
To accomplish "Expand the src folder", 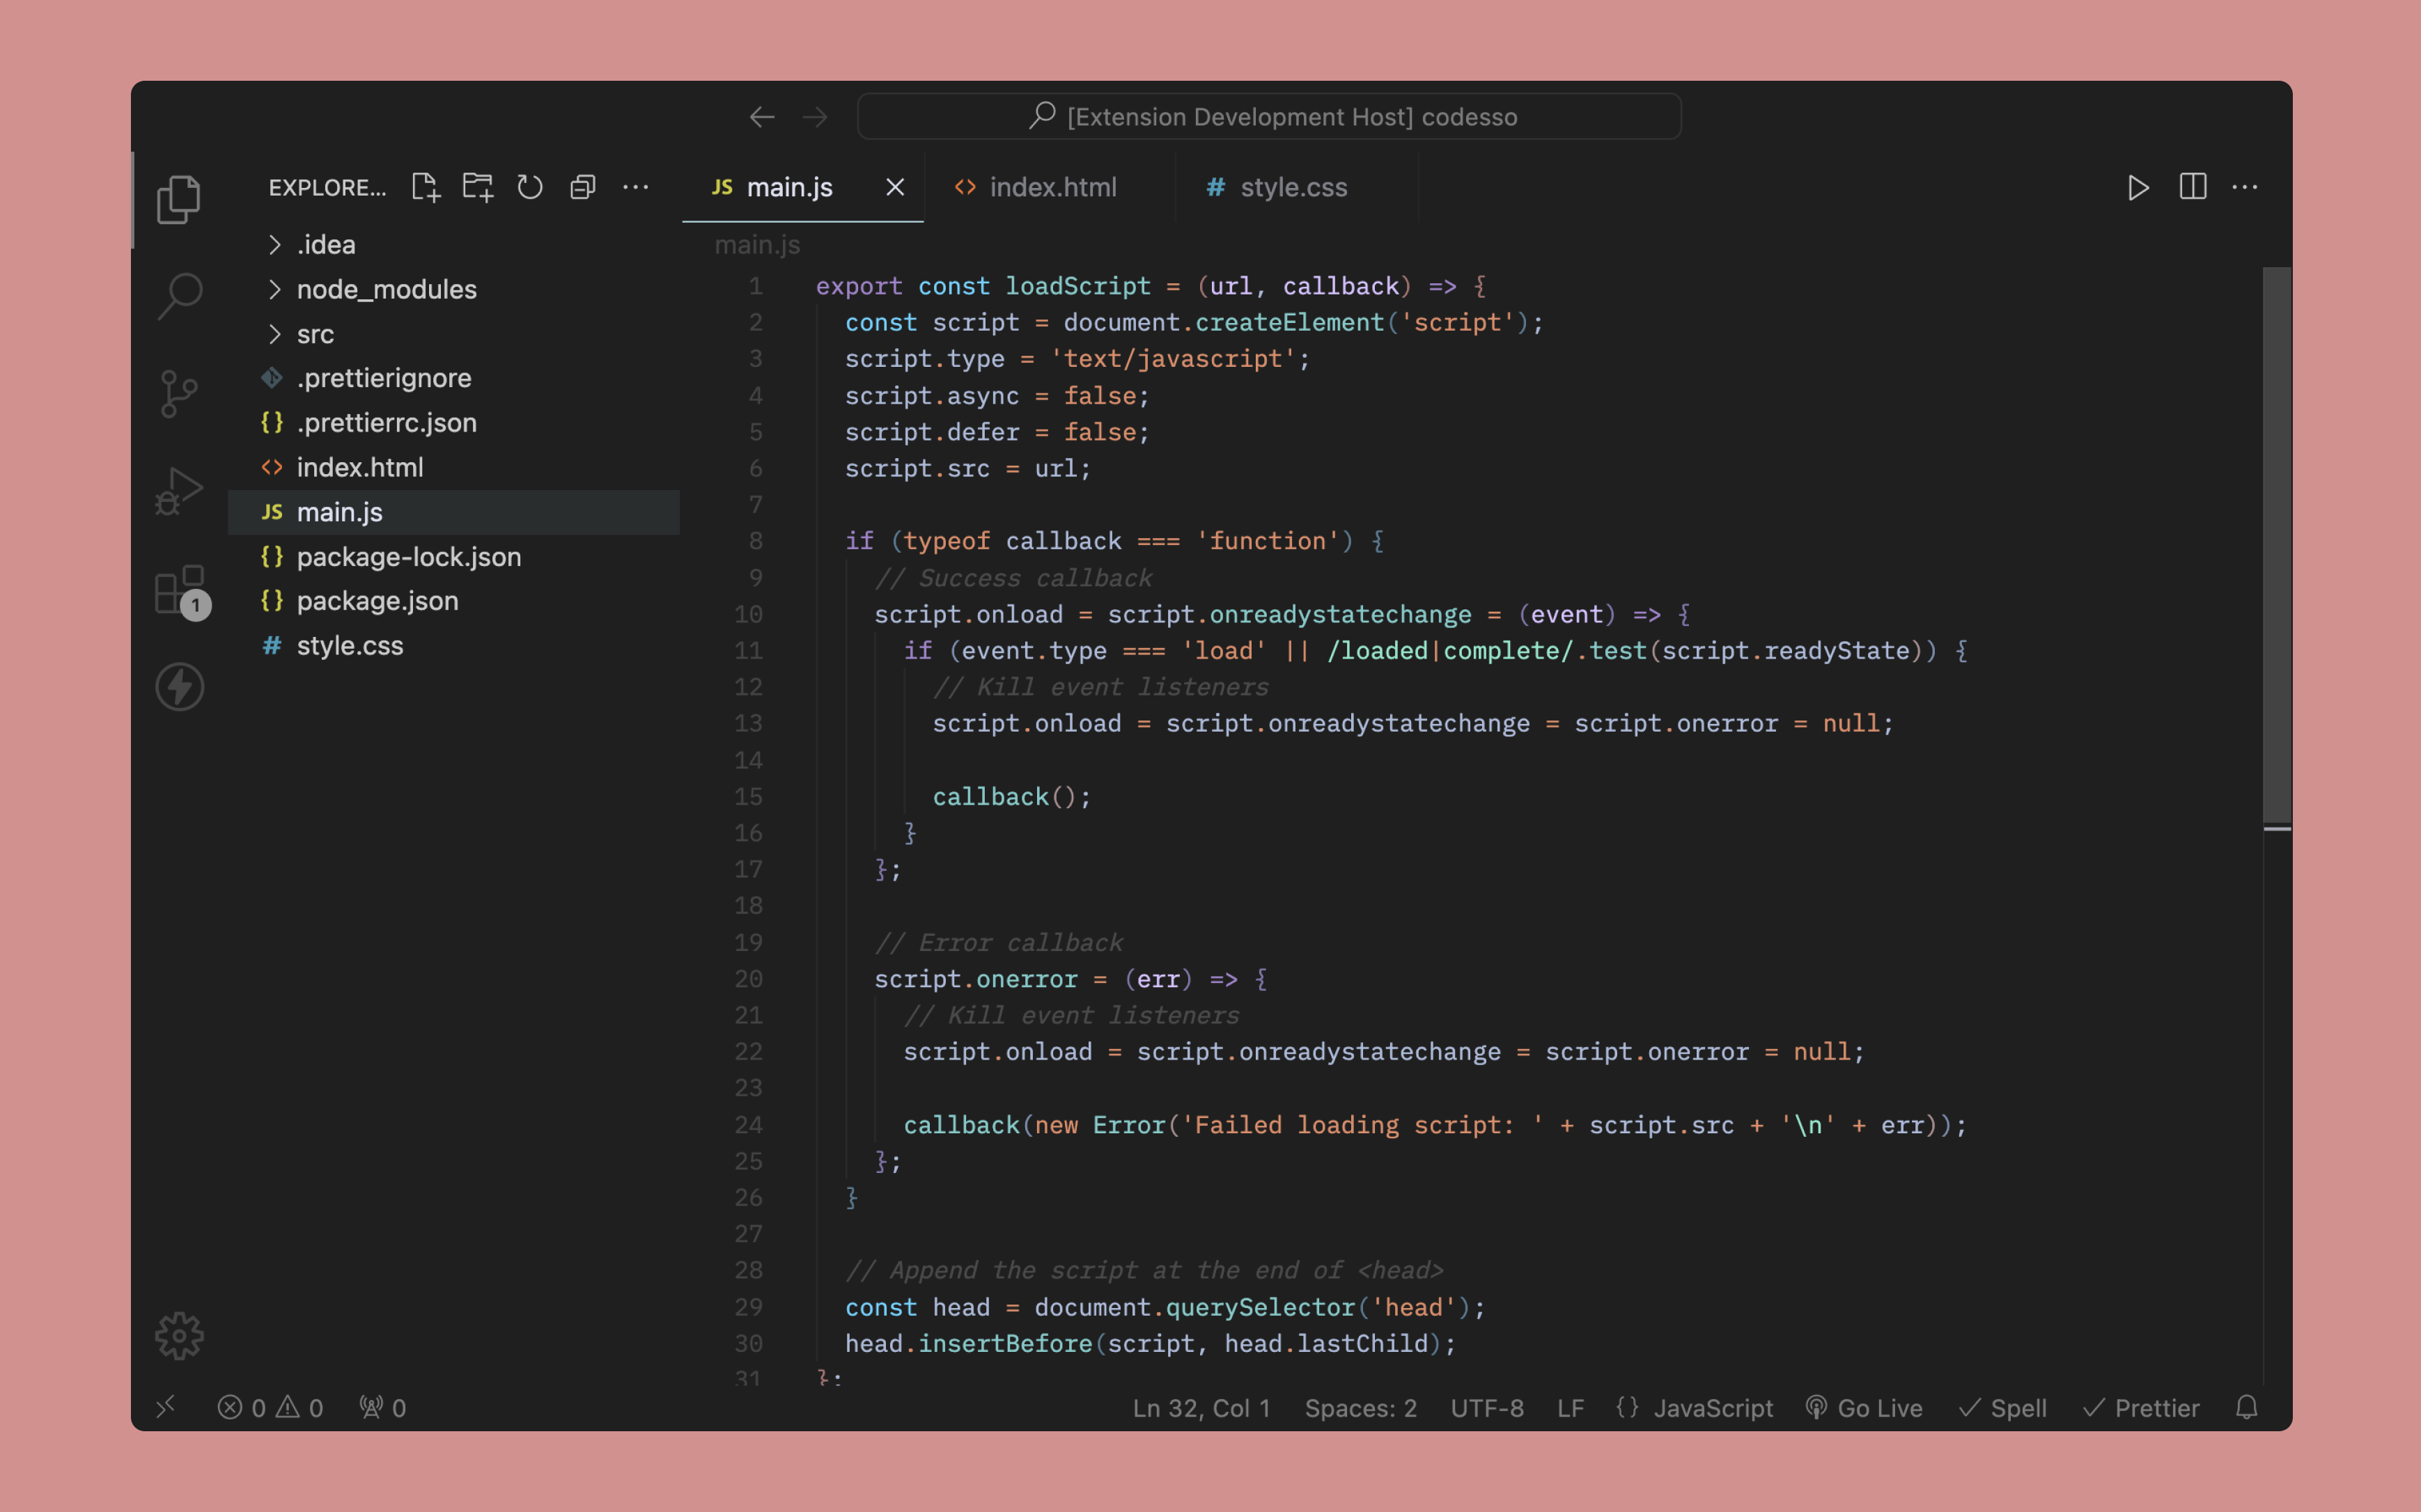I will point(315,334).
